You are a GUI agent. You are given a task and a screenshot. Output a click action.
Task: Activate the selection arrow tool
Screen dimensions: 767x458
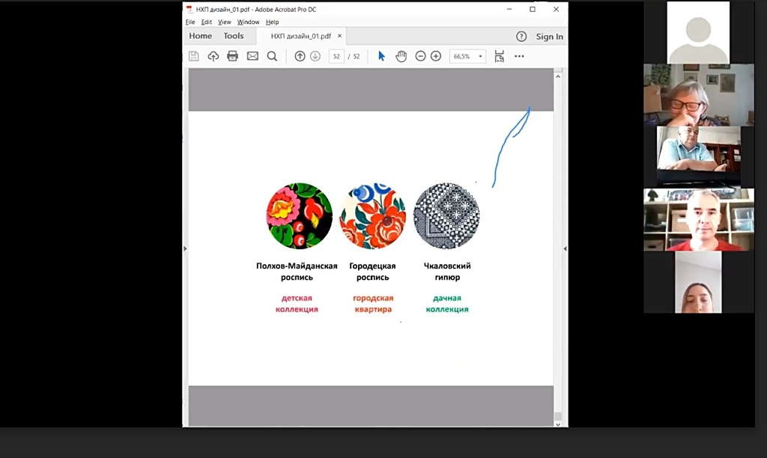(381, 56)
